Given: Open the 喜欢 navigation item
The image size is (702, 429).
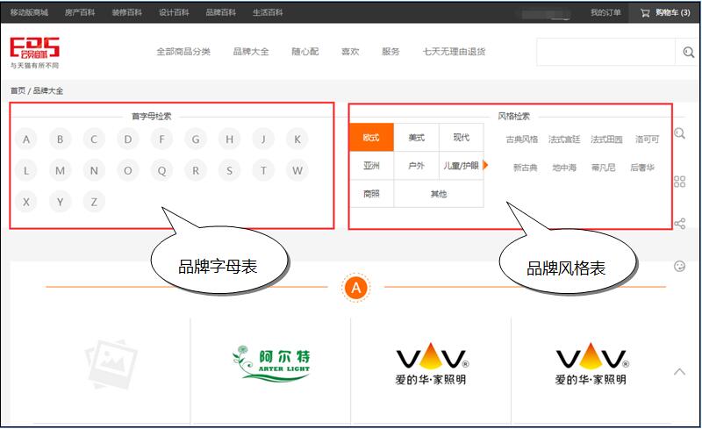Looking at the screenshot, I should [350, 52].
